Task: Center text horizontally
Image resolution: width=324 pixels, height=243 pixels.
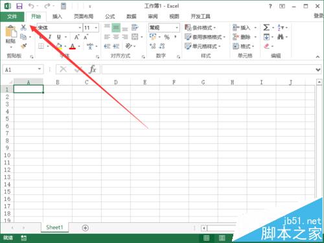Action: click(x=116, y=37)
